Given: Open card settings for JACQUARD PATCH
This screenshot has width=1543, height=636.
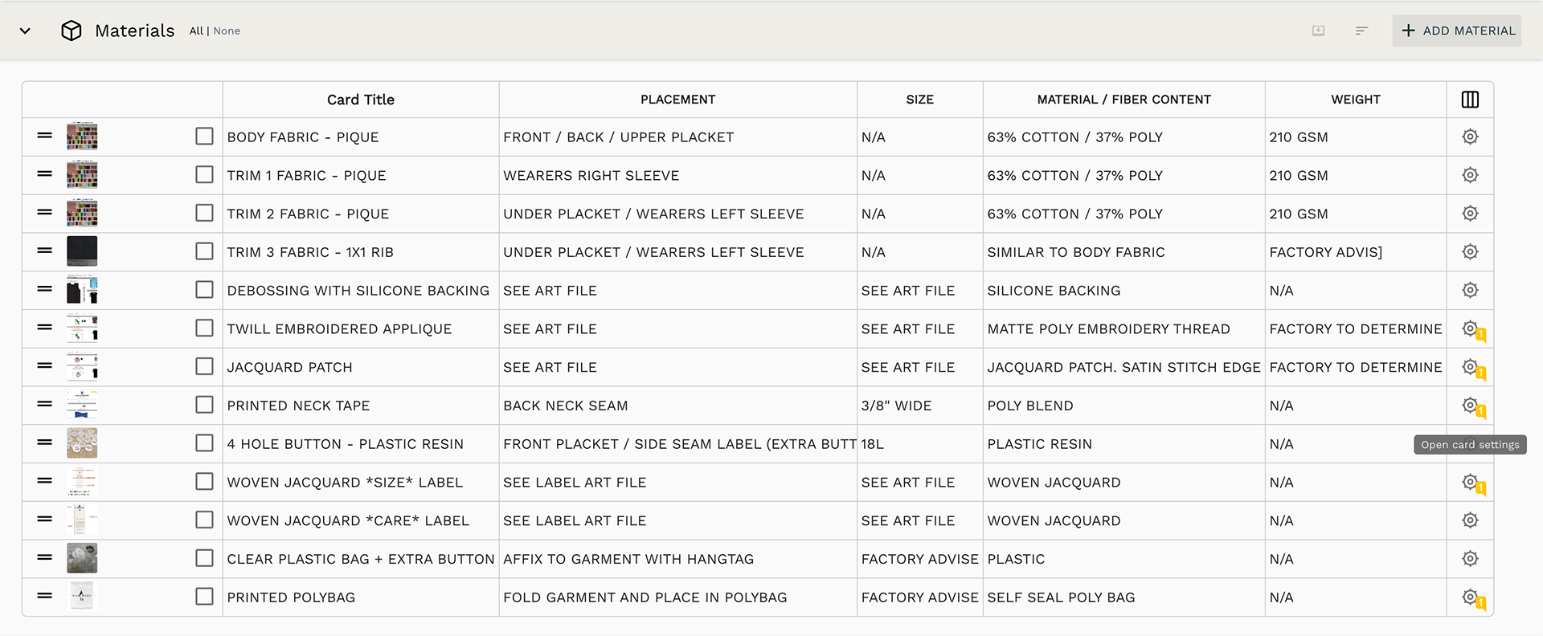Looking at the screenshot, I should pyautogui.click(x=1470, y=367).
